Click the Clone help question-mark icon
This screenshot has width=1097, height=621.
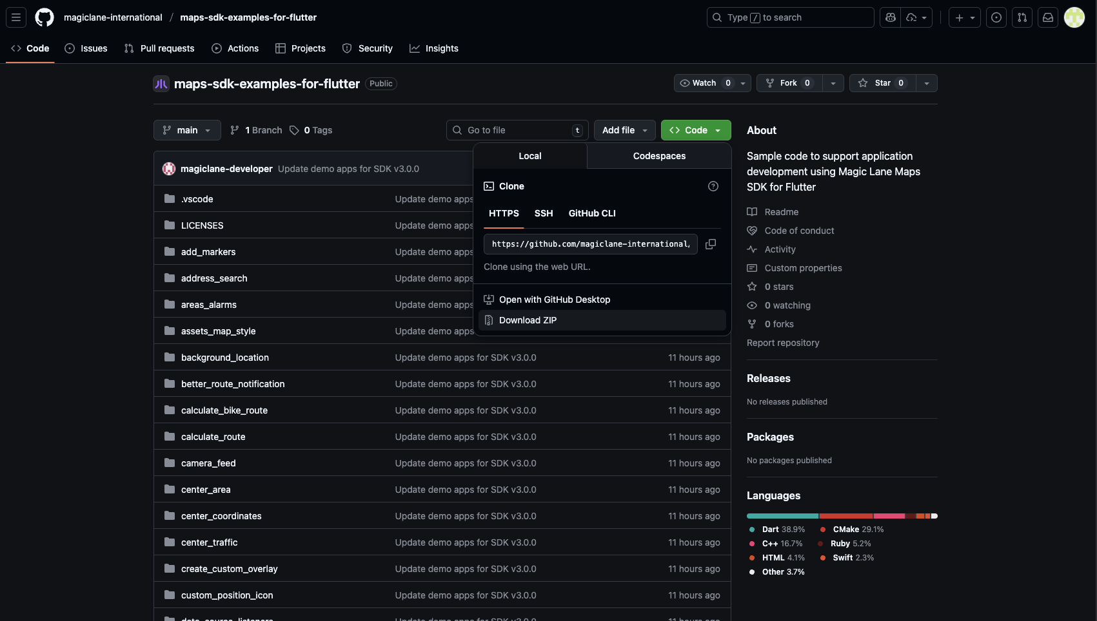[x=713, y=186]
